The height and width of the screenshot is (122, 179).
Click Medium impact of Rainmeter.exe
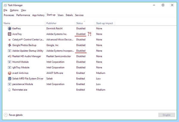101,90
